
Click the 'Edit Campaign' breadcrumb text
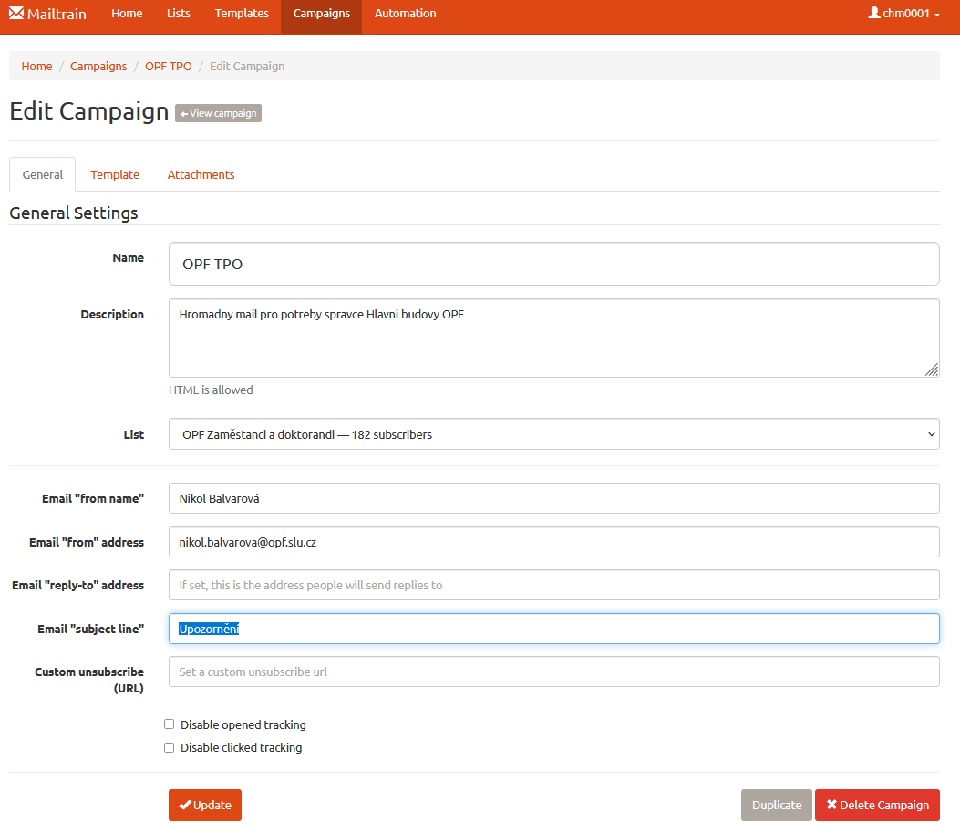[x=247, y=67]
